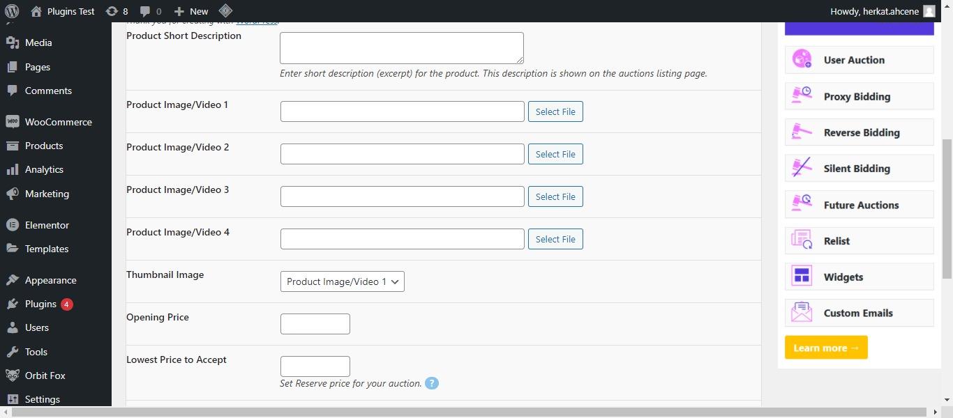Click the vertical page scrollbar

[x=947, y=209]
